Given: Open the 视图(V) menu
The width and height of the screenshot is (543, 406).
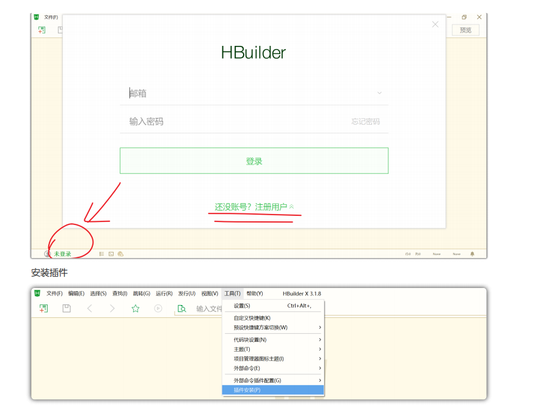Looking at the screenshot, I should click(210, 293).
